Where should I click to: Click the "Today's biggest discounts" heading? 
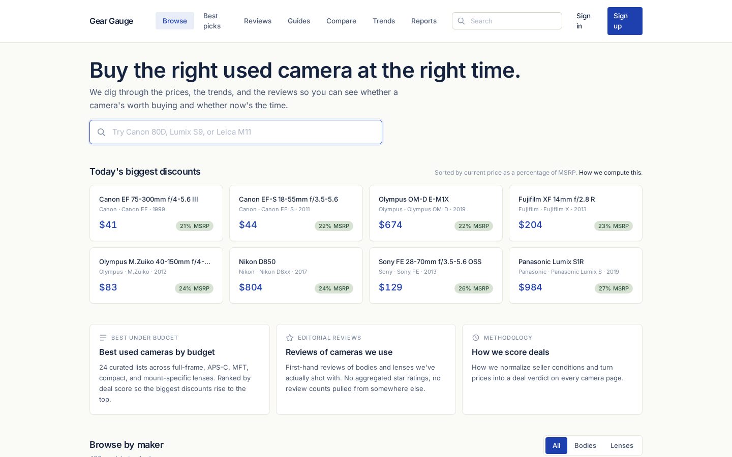point(145,172)
